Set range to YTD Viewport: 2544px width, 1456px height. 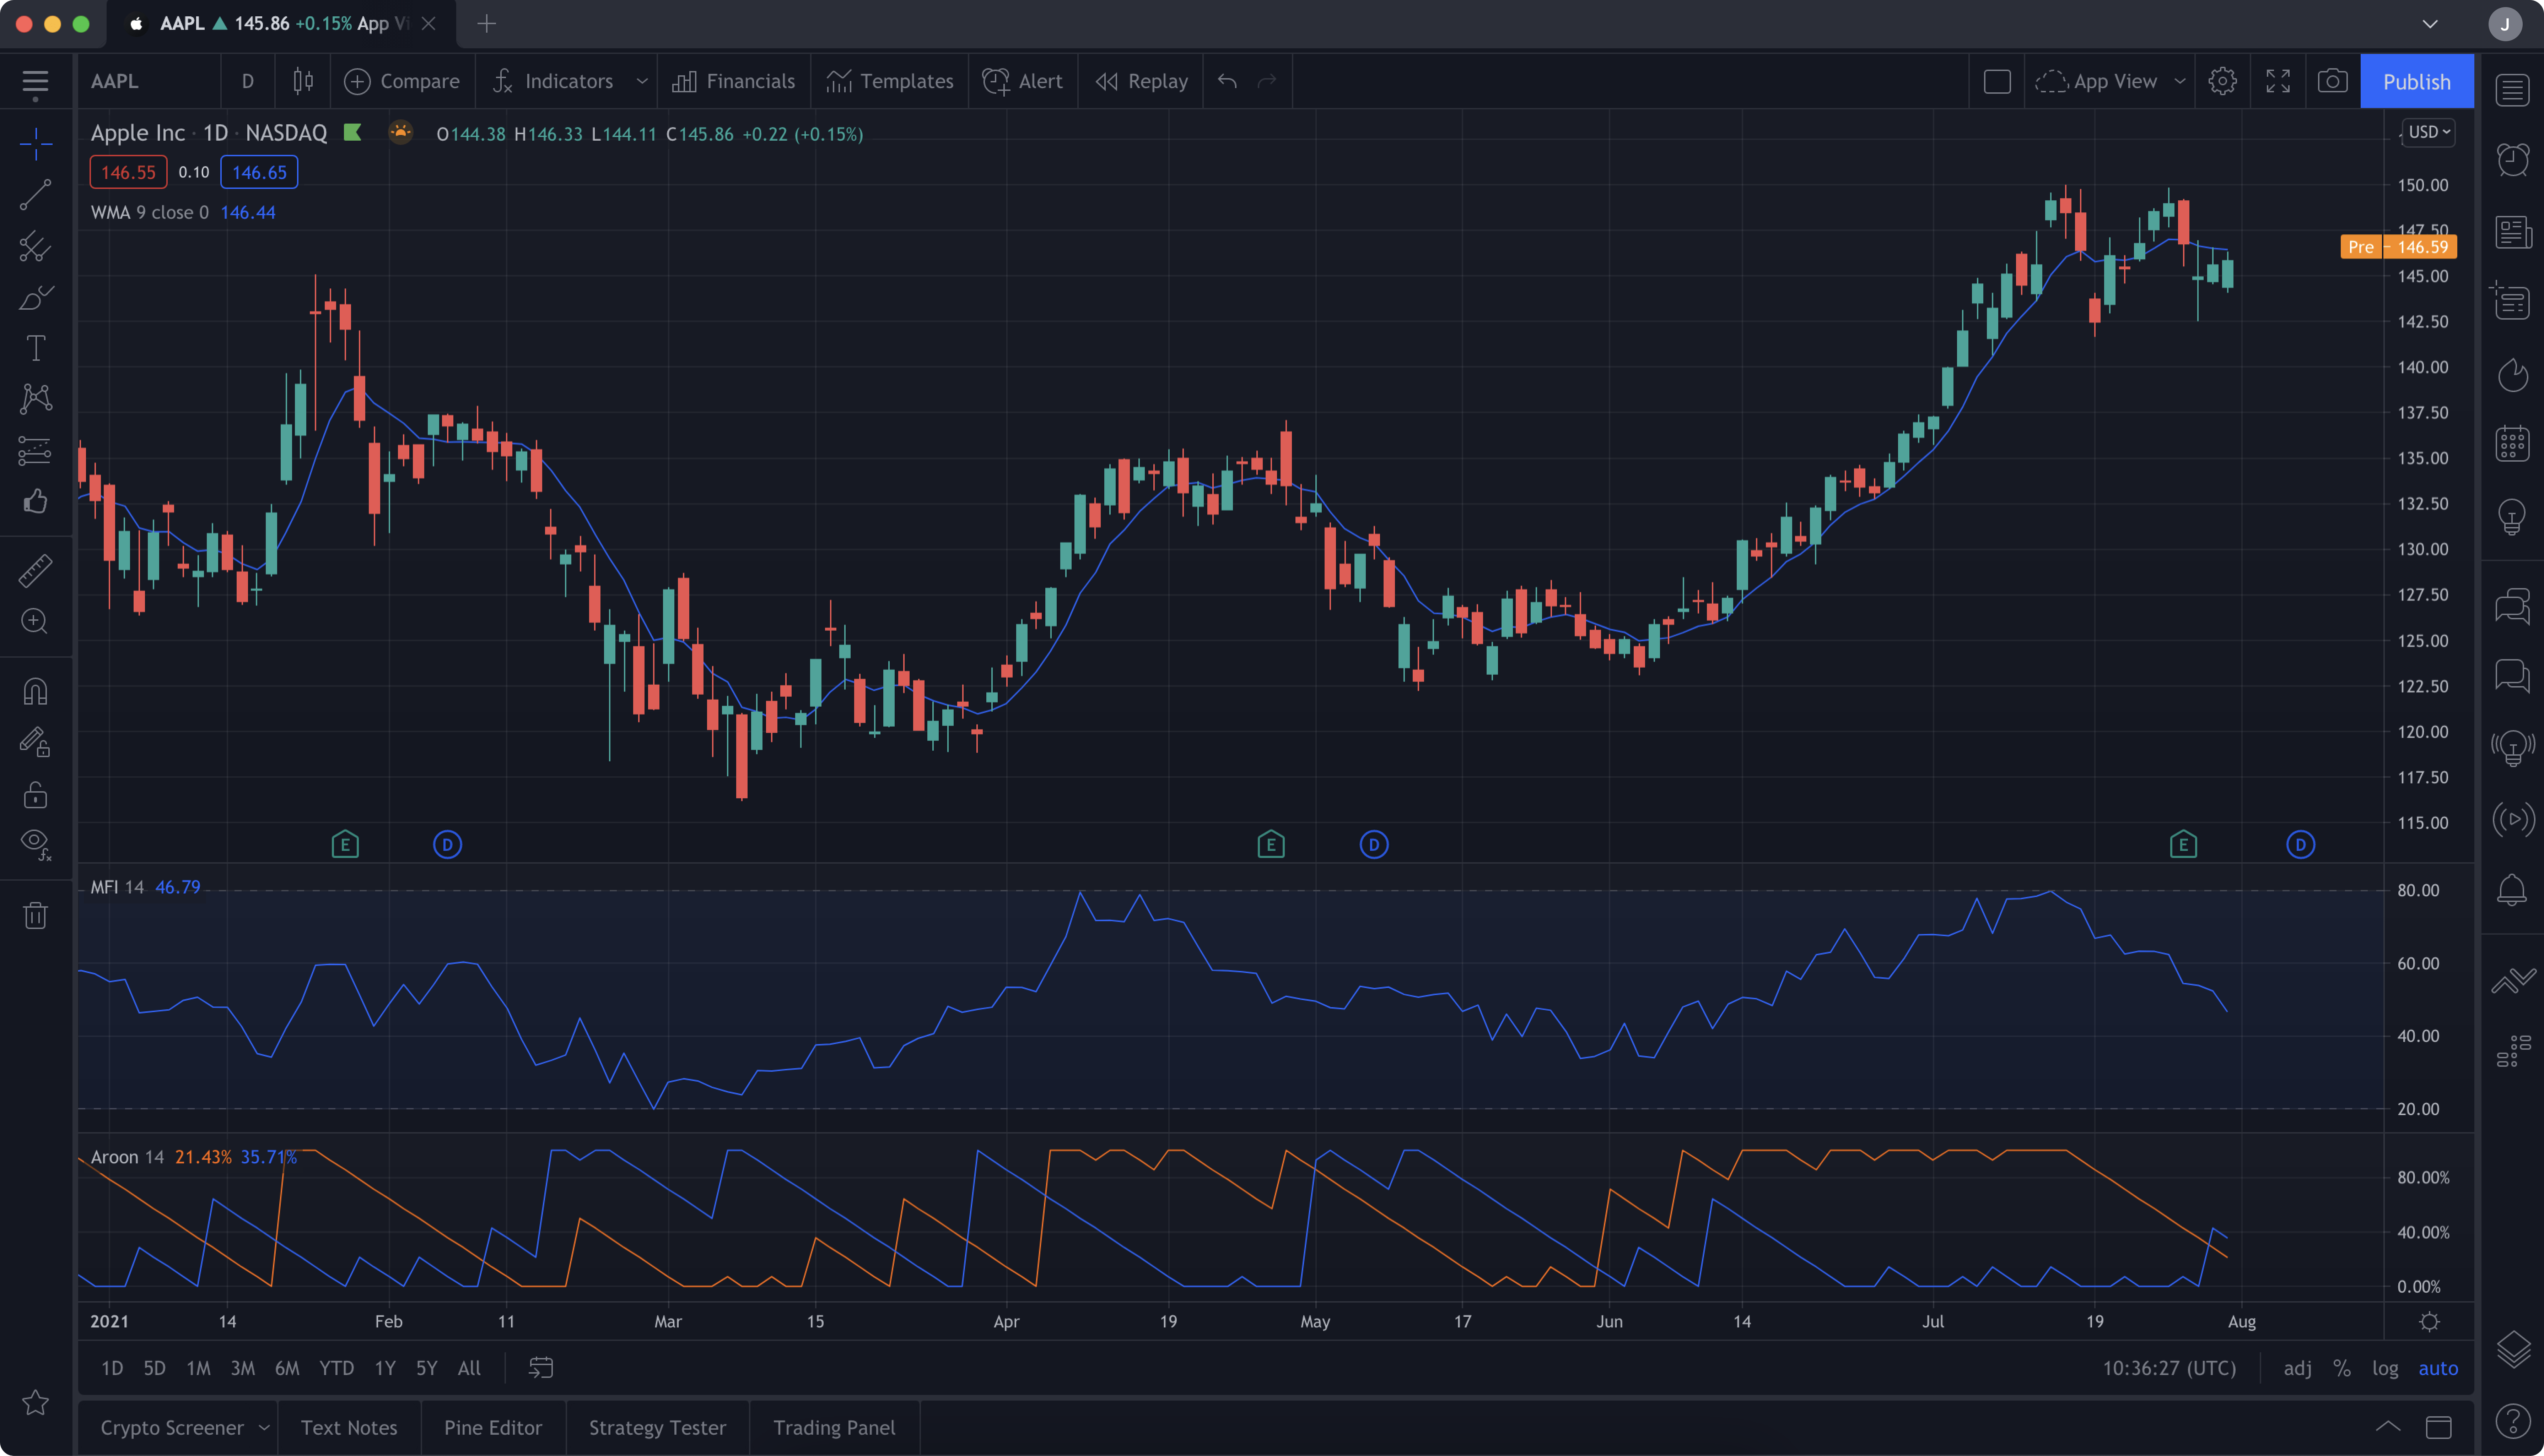coord(336,1368)
